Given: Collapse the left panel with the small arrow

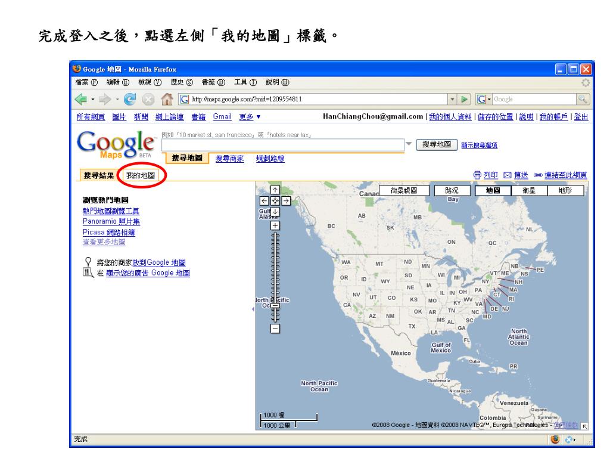Looking at the screenshot, I should pyautogui.click(x=253, y=310).
